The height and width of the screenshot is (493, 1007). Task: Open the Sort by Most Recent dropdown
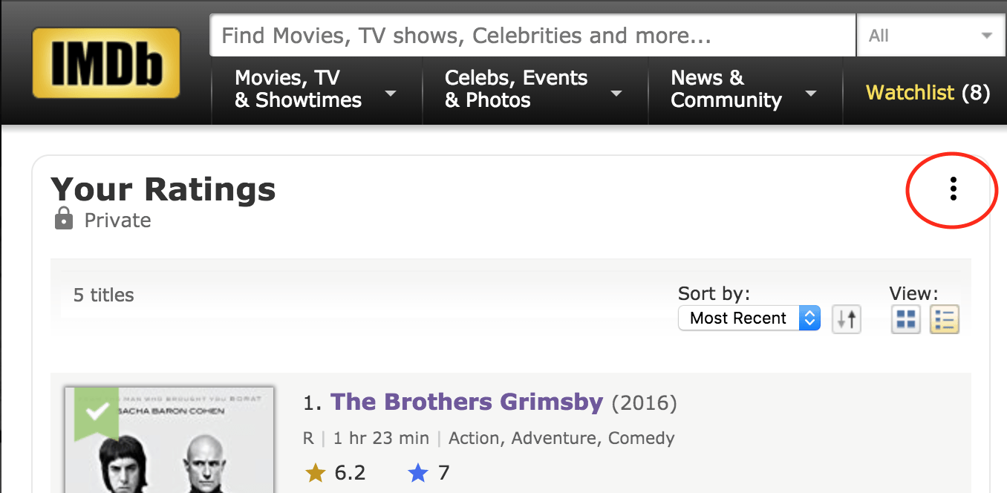(x=749, y=319)
